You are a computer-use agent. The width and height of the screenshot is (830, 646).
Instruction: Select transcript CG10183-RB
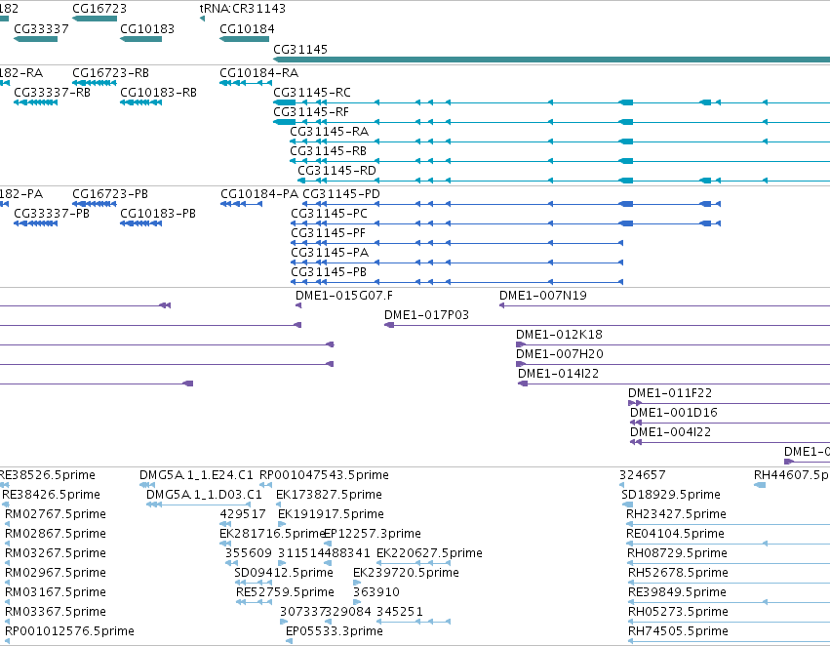tap(158, 93)
